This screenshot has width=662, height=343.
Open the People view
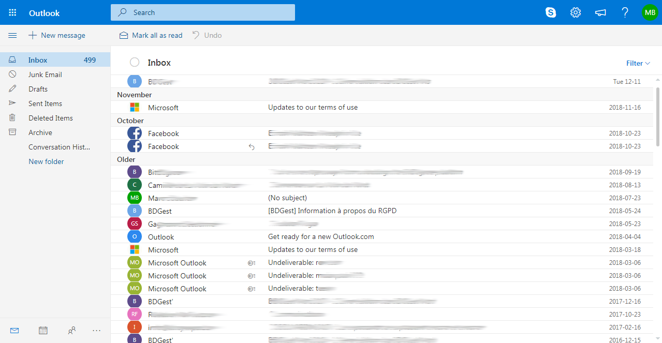pyautogui.click(x=72, y=330)
